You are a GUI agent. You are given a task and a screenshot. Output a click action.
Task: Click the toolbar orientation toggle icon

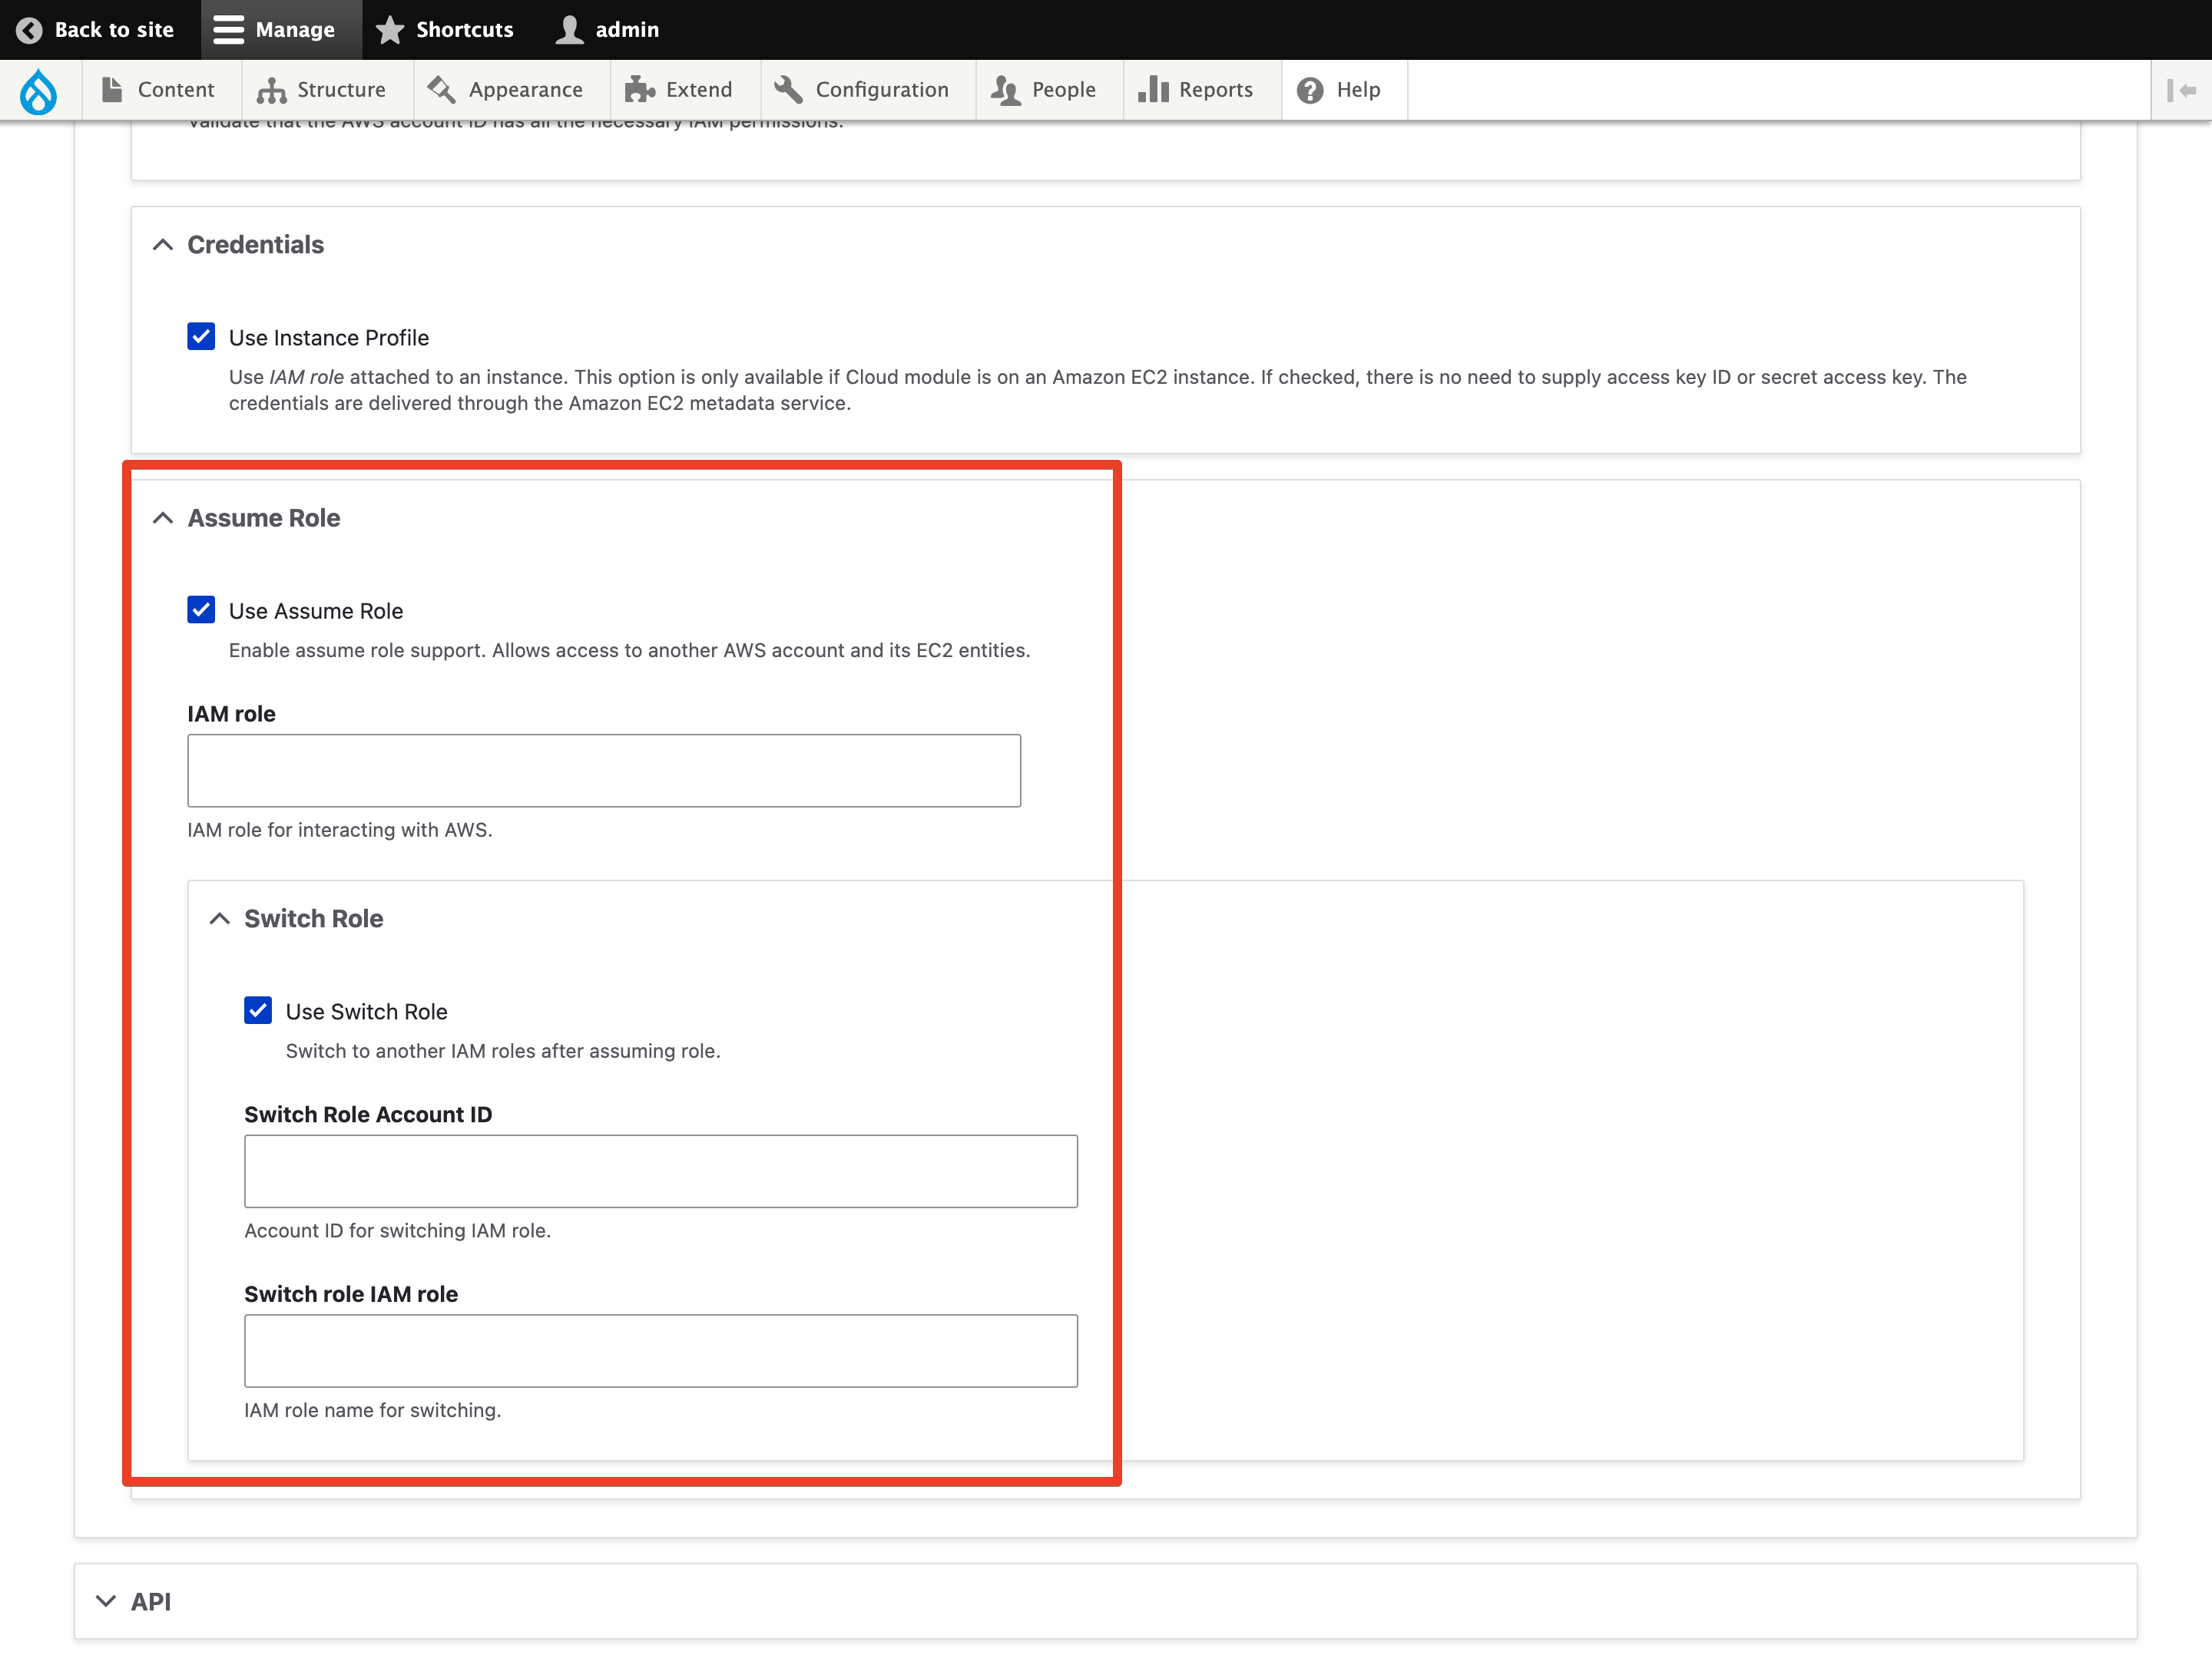click(2181, 90)
